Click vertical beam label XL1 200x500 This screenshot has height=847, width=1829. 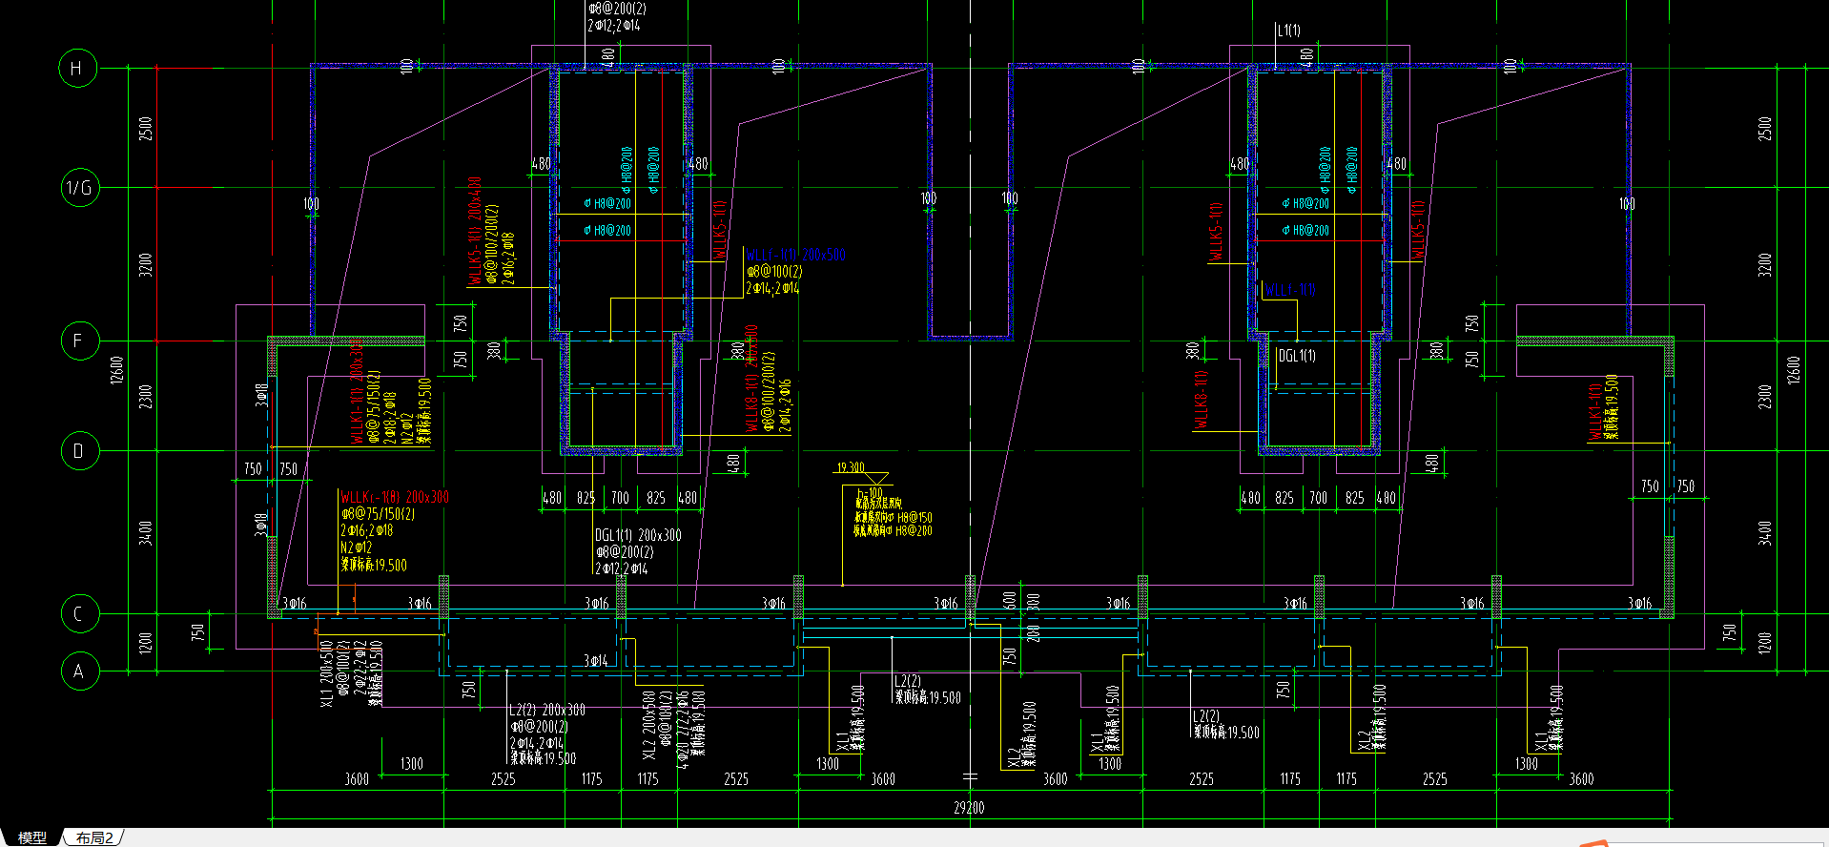(328, 673)
